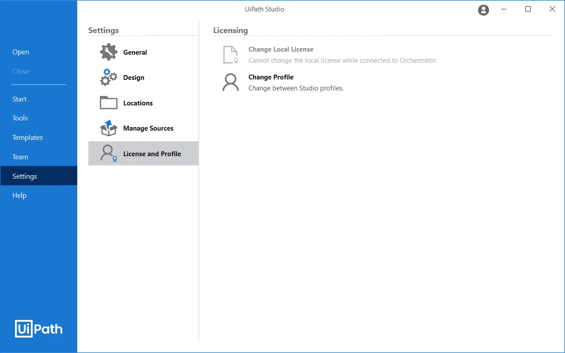The height and width of the screenshot is (353, 565).
Task: Close the UiPath Studio window
Action: point(552,9)
